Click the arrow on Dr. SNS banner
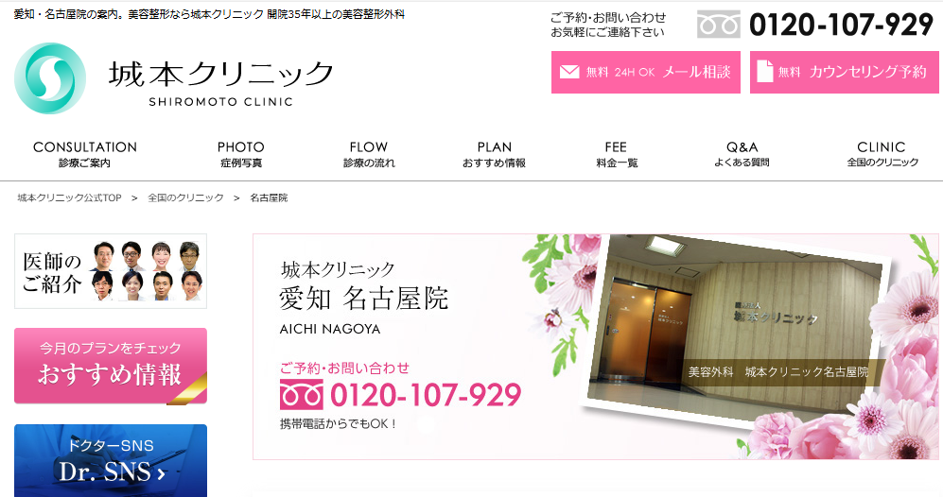 click(x=161, y=474)
